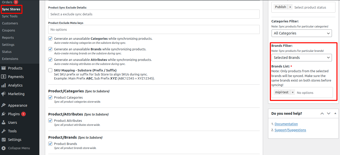
Task: Go to the Coupons menu item
Action: [9, 30]
